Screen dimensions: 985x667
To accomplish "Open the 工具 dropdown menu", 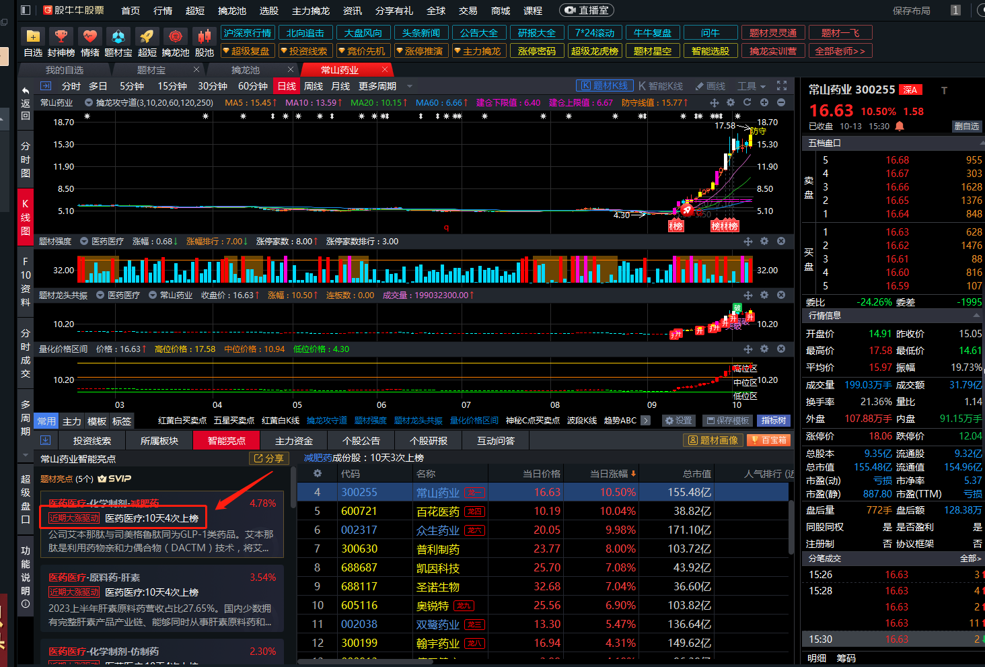I will [752, 86].
